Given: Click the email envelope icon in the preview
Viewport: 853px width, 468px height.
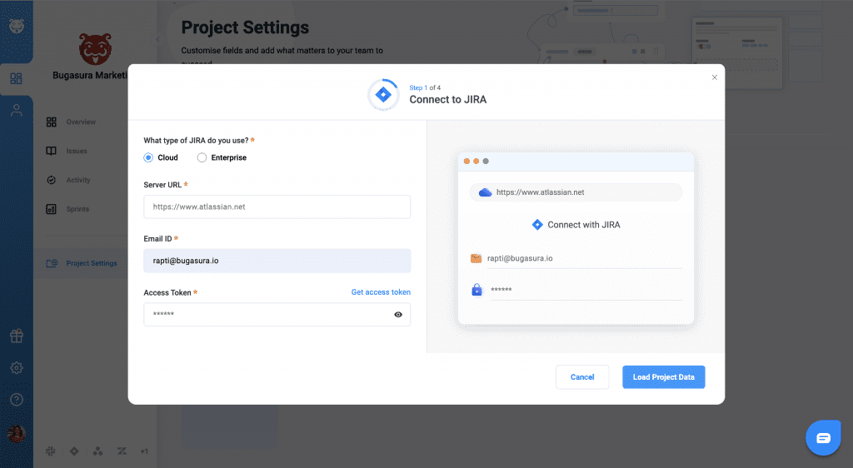Looking at the screenshot, I should pyautogui.click(x=476, y=258).
